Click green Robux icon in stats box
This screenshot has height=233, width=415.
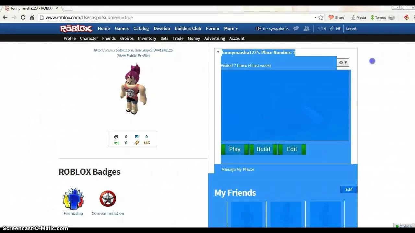[116, 143]
